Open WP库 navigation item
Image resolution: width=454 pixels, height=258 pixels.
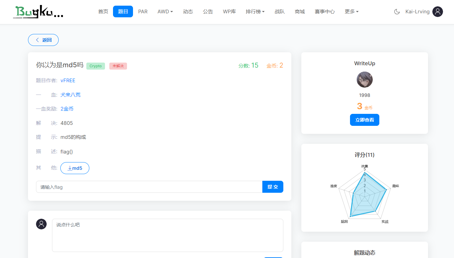[x=229, y=12]
